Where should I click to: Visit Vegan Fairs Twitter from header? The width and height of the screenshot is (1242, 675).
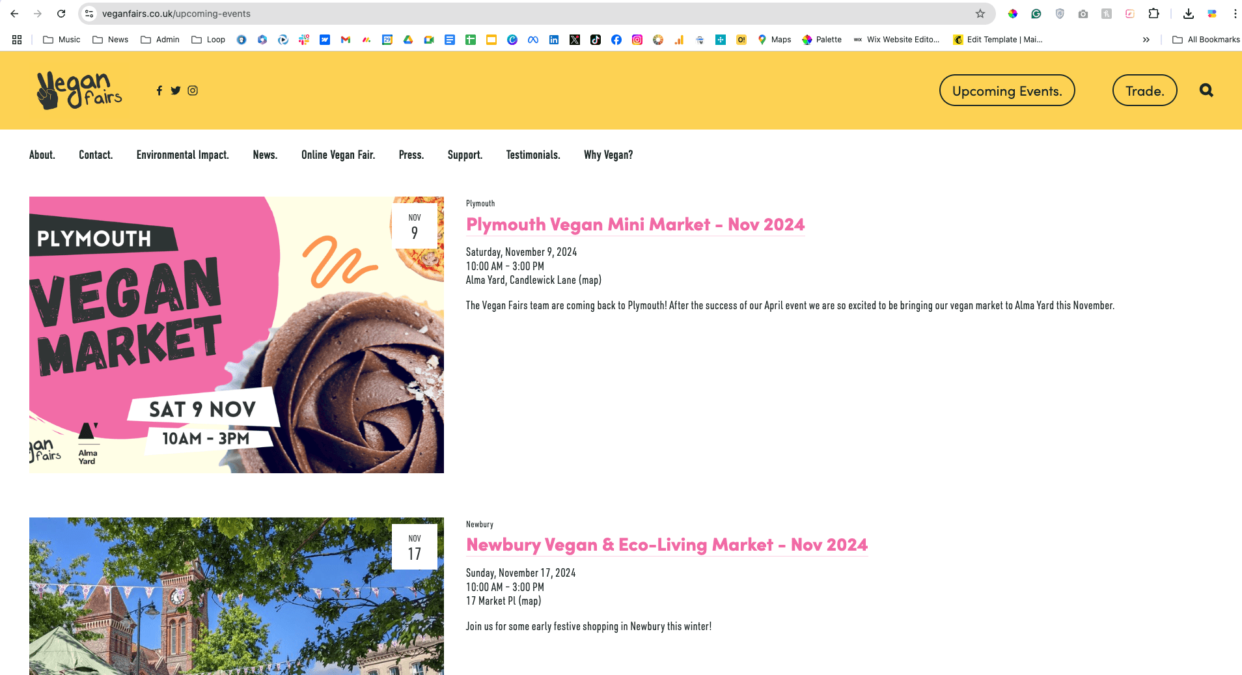click(x=176, y=90)
